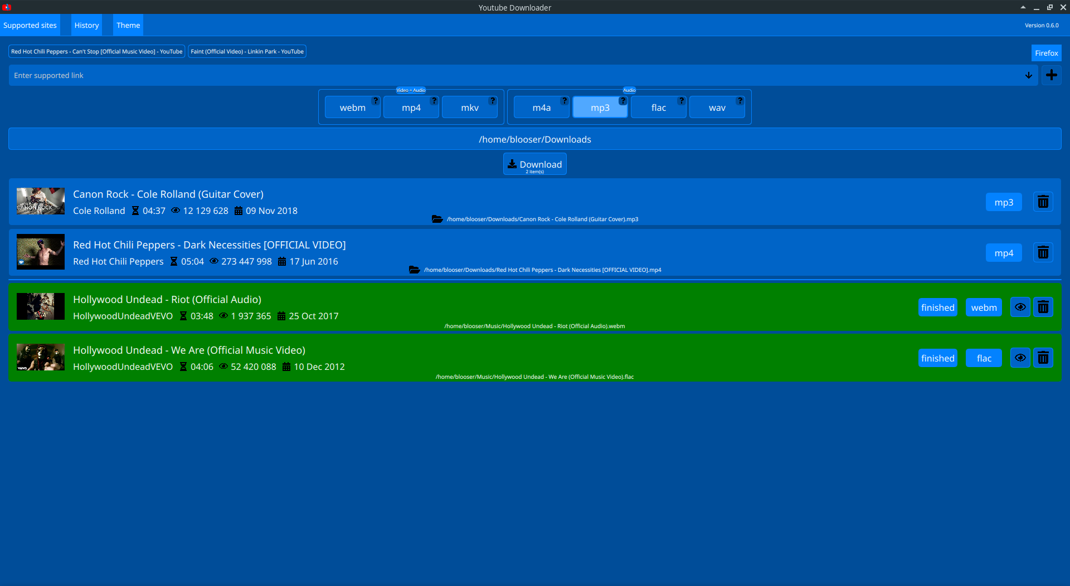Screen dimensions: 1070x586
Task: Click the We Are flac file path text
Action: (x=534, y=377)
